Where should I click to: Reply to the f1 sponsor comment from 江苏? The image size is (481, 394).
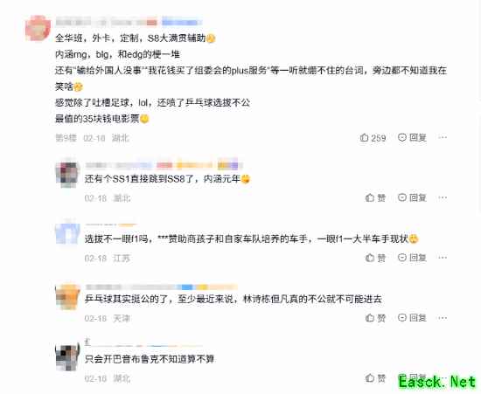coord(412,258)
